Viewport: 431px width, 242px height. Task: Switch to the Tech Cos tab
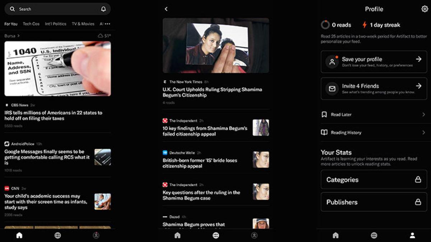click(x=31, y=24)
